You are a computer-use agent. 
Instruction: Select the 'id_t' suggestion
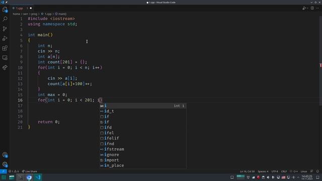143,111
